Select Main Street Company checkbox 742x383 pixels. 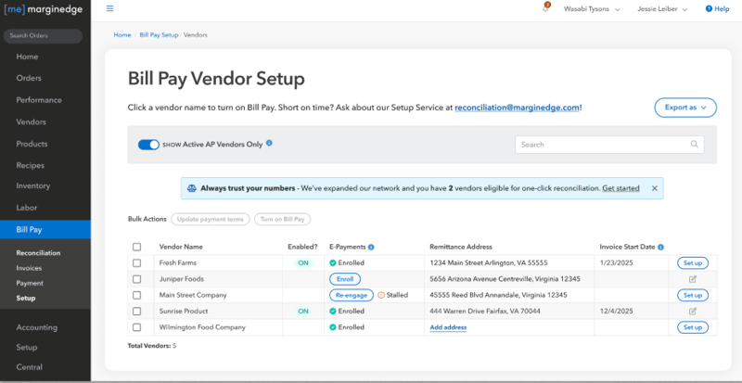[x=136, y=295]
